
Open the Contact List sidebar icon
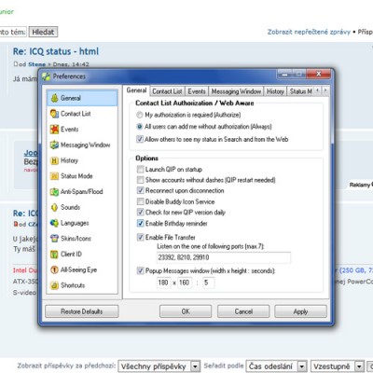(54, 114)
